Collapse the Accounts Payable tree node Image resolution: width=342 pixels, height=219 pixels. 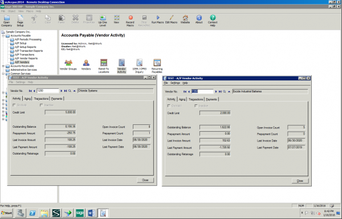(x=3, y=35)
